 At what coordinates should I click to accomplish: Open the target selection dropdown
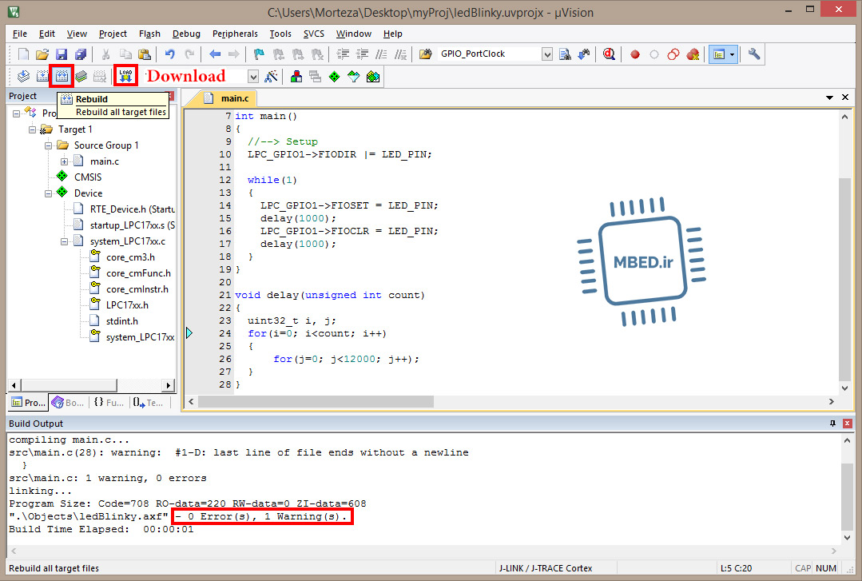click(x=253, y=76)
